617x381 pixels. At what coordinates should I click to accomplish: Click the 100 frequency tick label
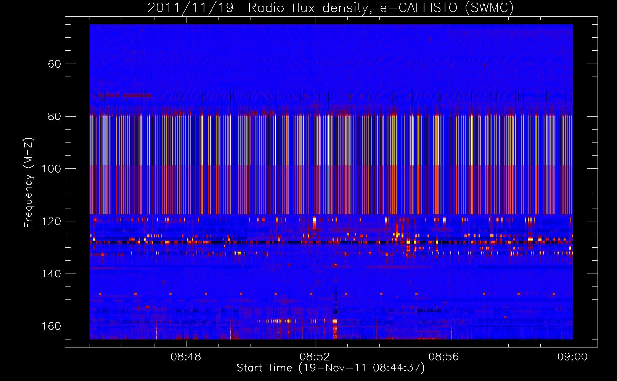51,169
